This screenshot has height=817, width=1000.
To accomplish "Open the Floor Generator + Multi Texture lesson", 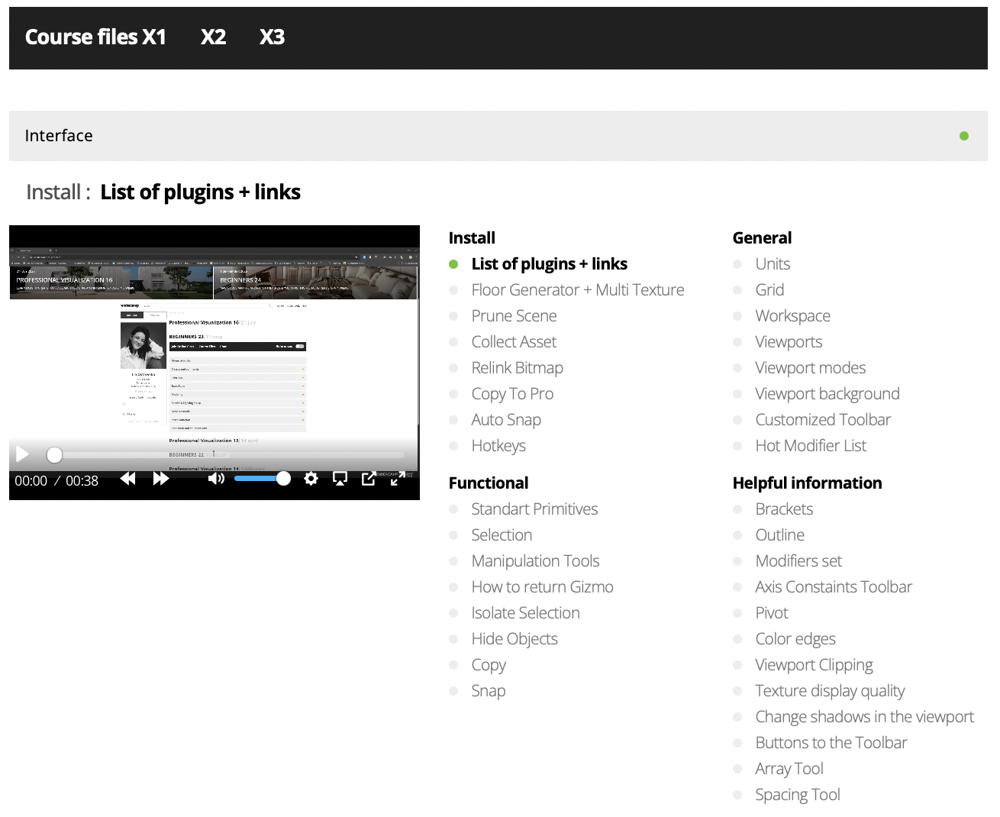I will pyautogui.click(x=577, y=289).
